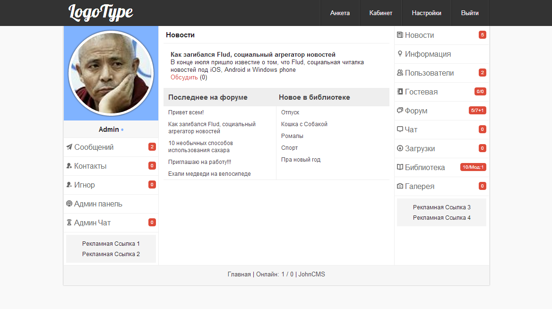The height and width of the screenshot is (309, 552).
Task: Open forum topic Приглашаю на работу!!!
Action: coord(199,162)
